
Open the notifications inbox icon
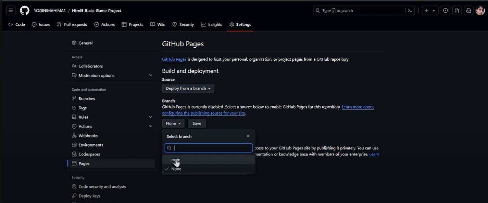point(469,10)
